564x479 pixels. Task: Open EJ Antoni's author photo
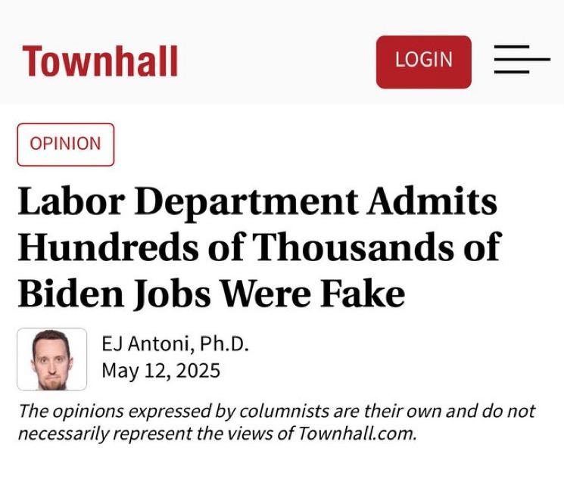point(51,359)
